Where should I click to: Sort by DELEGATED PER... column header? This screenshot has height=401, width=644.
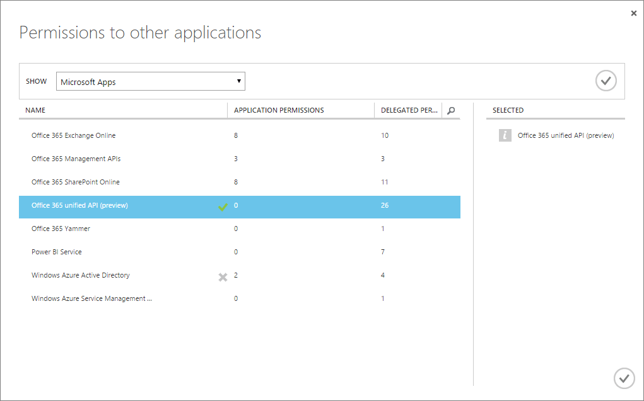(408, 110)
